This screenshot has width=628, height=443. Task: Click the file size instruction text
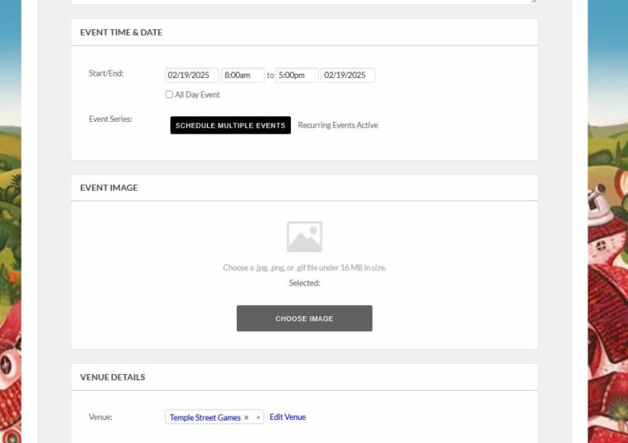pyautogui.click(x=304, y=268)
